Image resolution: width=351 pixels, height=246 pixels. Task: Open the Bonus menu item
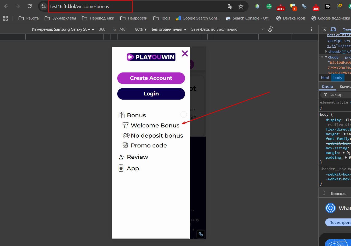tap(136, 115)
